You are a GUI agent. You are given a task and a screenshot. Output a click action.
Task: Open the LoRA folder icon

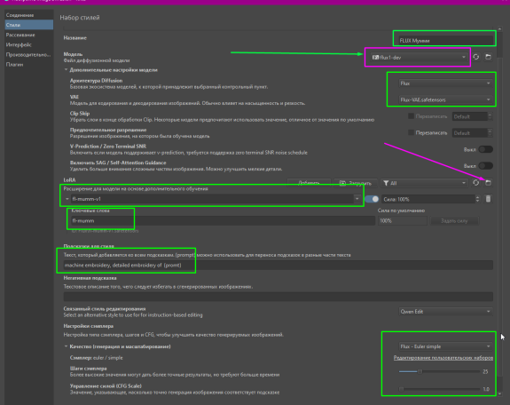[488, 183]
